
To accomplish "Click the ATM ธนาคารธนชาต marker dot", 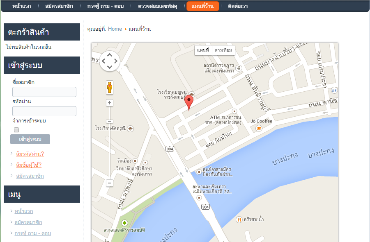I will tap(234, 111).
